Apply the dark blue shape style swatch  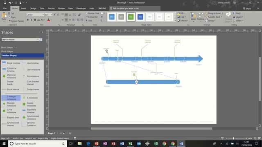coord(140,17)
